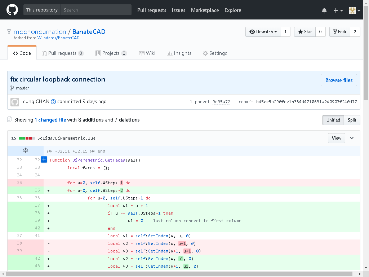Screen dimensions: 369x277
Task: Add a comment on line 32 via blue plus
Action: click(44, 159)
